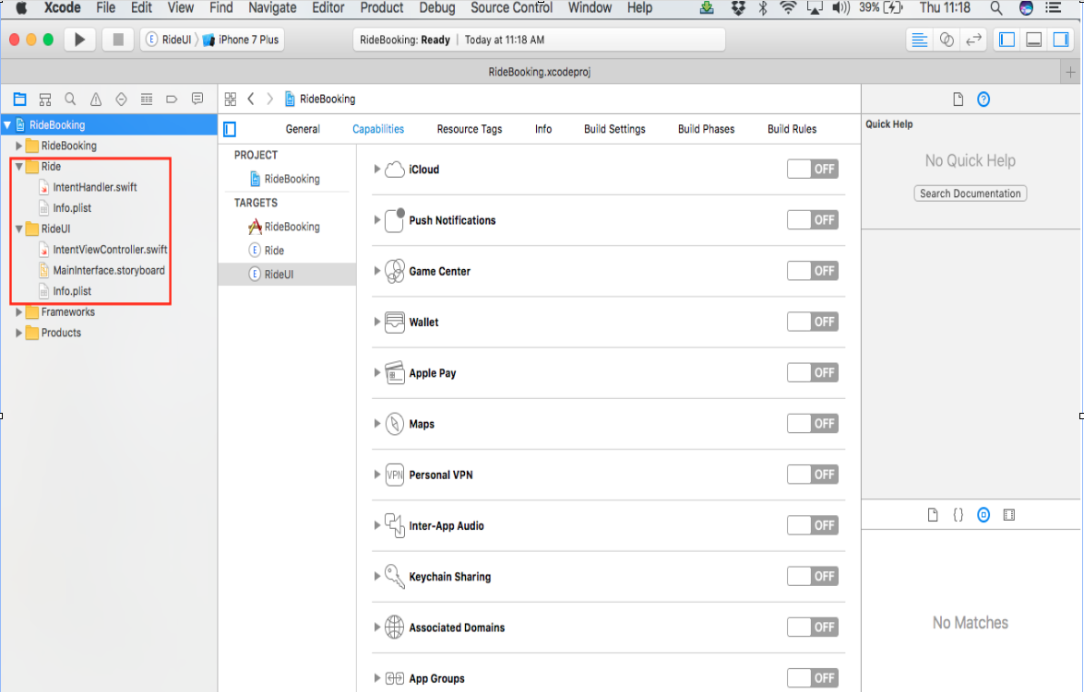Enable the Wallet capability
This screenshot has width=1084, height=692.
pos(813,322)
